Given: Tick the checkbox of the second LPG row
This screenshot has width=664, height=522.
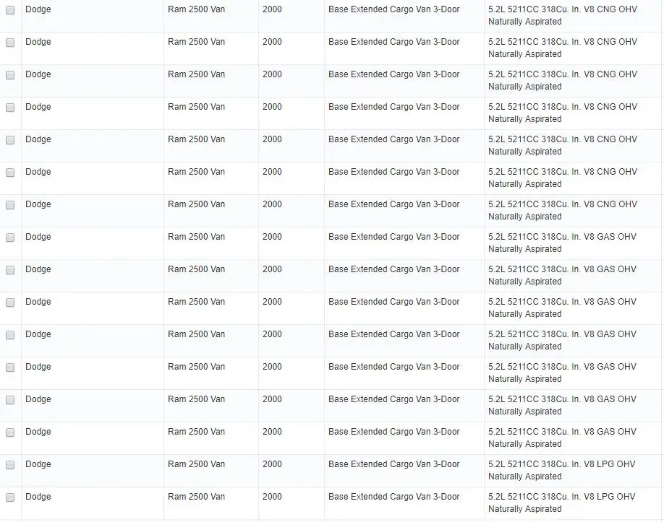Looking at the screenshot, I should (10, 497).
